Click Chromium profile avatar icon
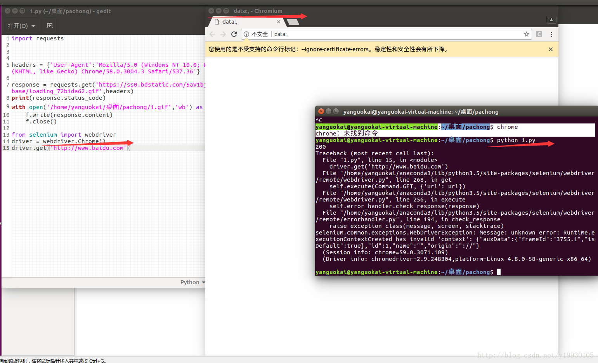This screenshot has height=363, width=598. pos(551,20)
